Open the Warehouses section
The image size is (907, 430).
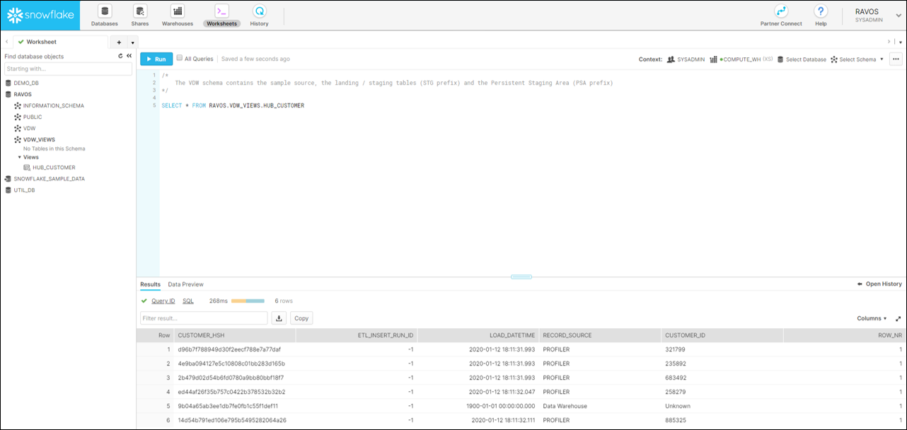click(x=177, y=15)
